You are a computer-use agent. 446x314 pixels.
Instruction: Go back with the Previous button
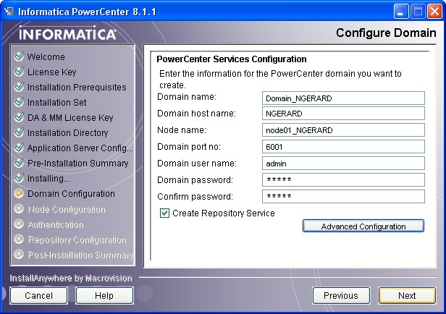[x=341, y=295]
